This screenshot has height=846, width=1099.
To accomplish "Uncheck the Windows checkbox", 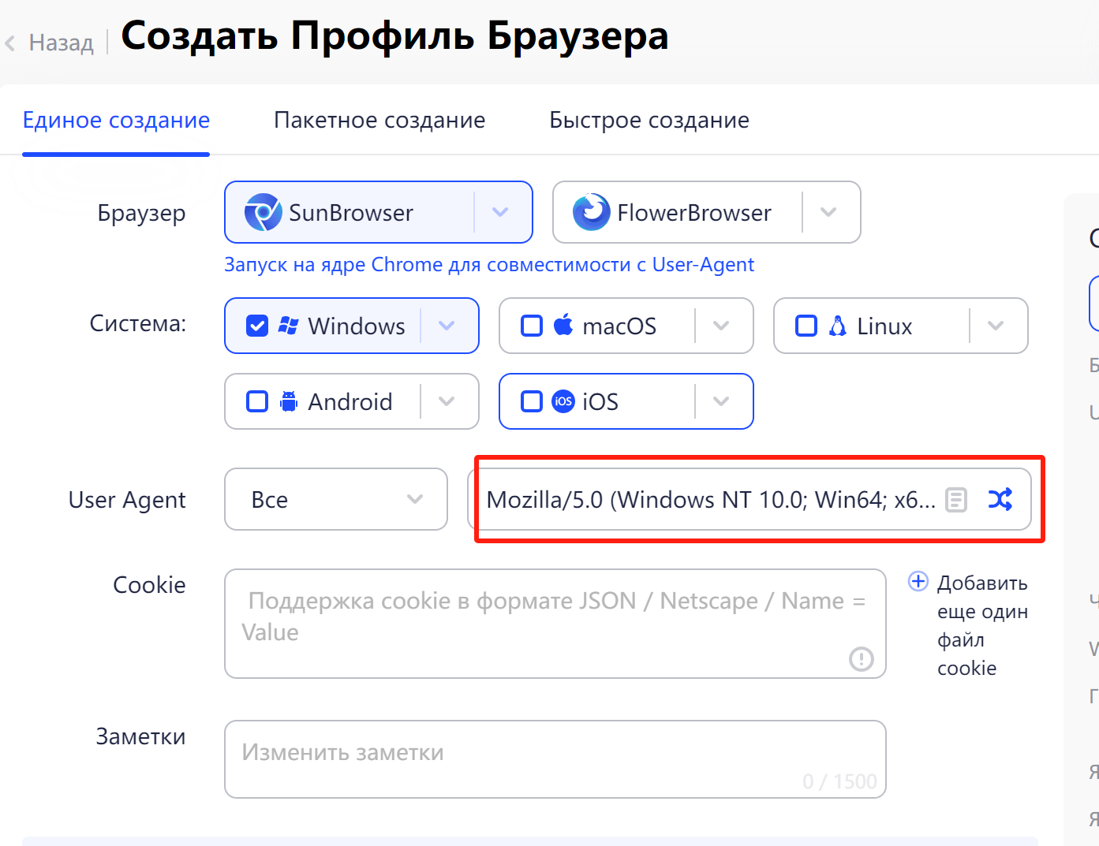I will pyautogui.click(x=257, y=326).
